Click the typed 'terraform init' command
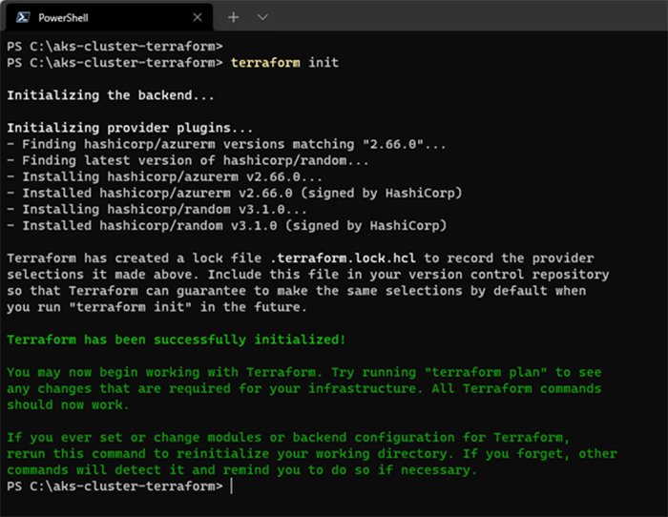 click(284, 62)
